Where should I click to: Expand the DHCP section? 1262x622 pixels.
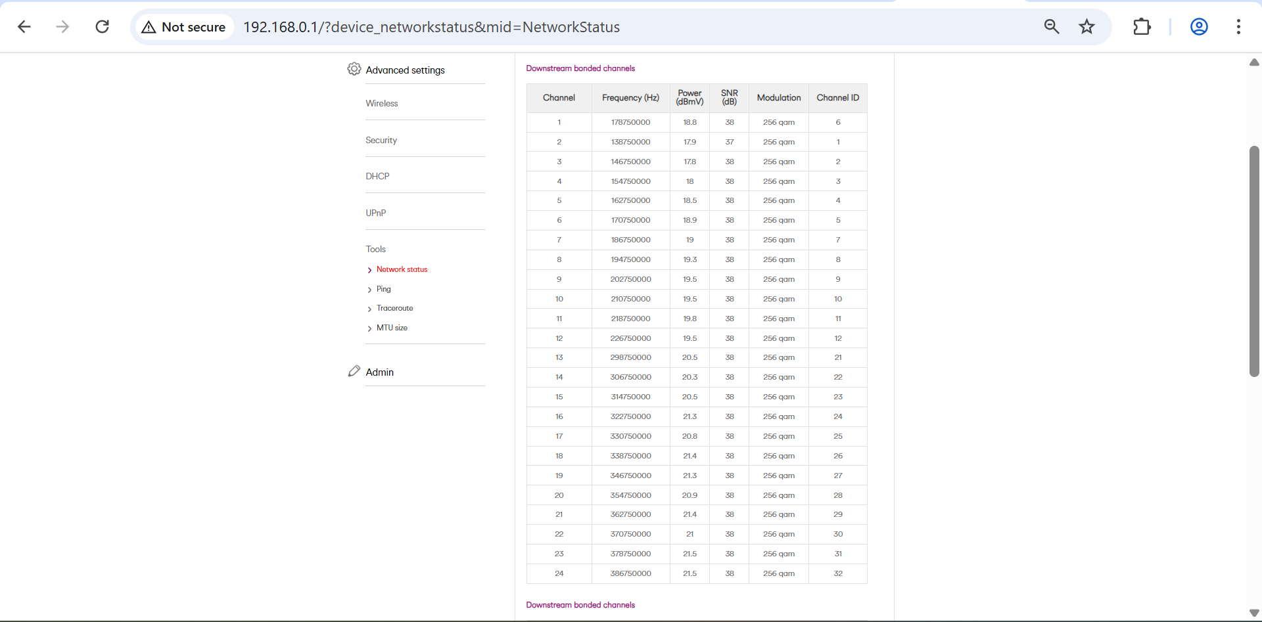378,177
